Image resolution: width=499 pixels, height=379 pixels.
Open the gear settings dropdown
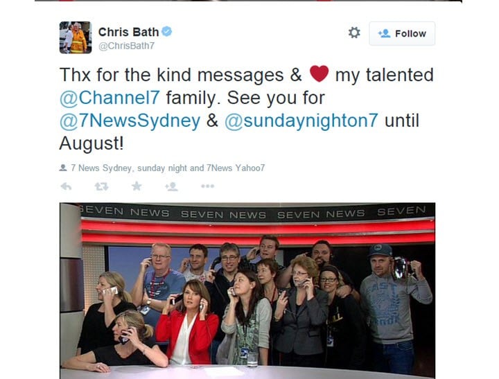354,33
